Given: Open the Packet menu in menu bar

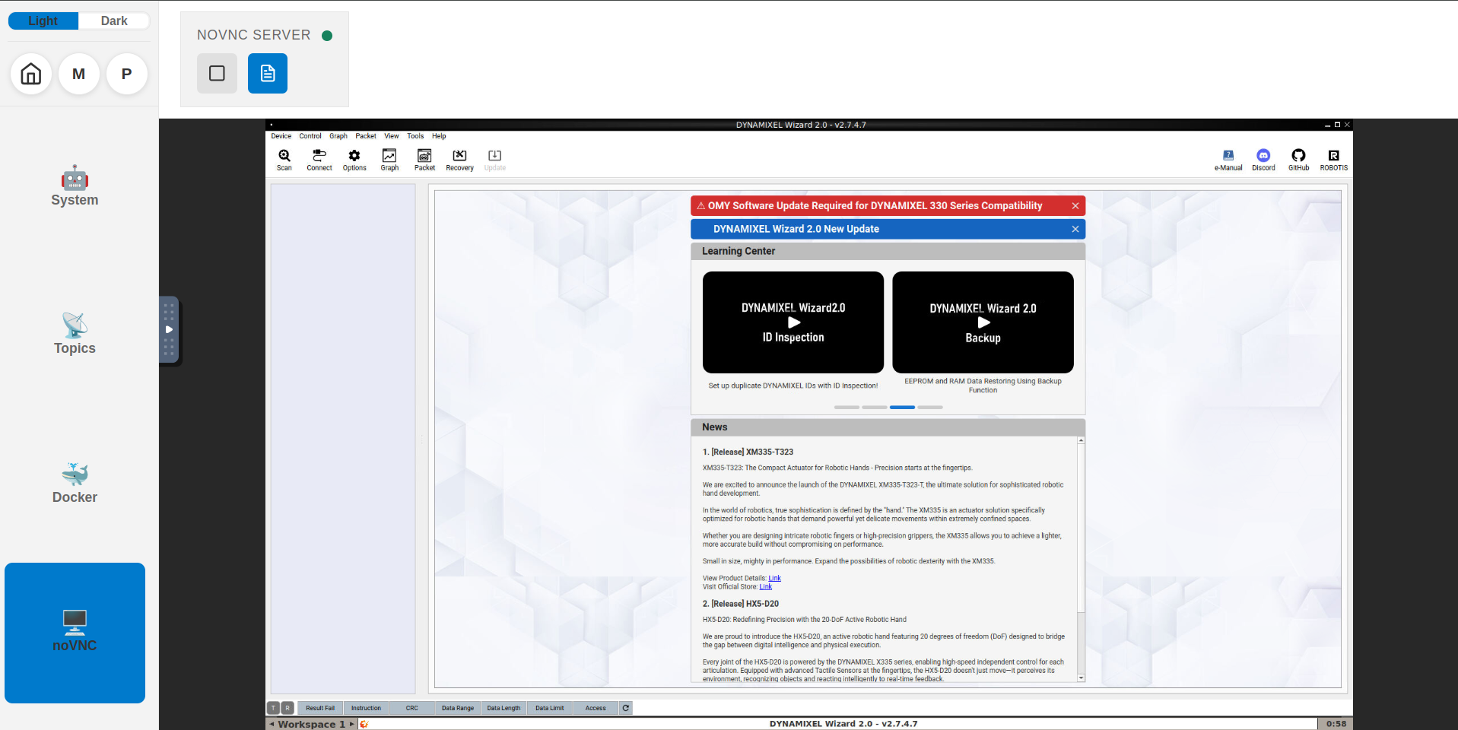Looking at the screenshot, I should pos(366,136).
